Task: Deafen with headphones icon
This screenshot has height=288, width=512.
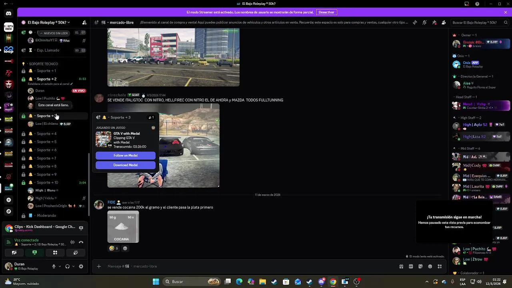Action: point(67,266)
